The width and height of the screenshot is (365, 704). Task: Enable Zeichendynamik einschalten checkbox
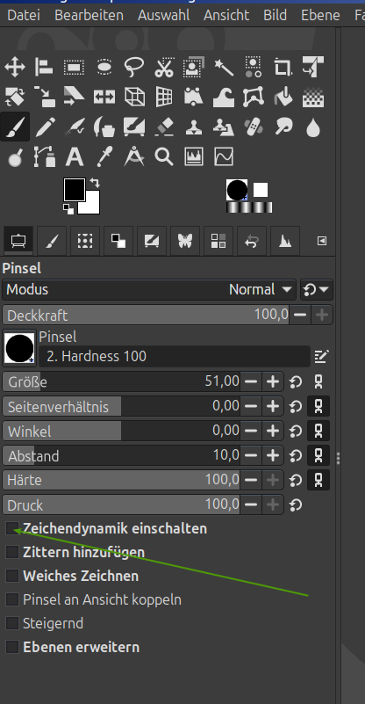click(x=12, y=528)
